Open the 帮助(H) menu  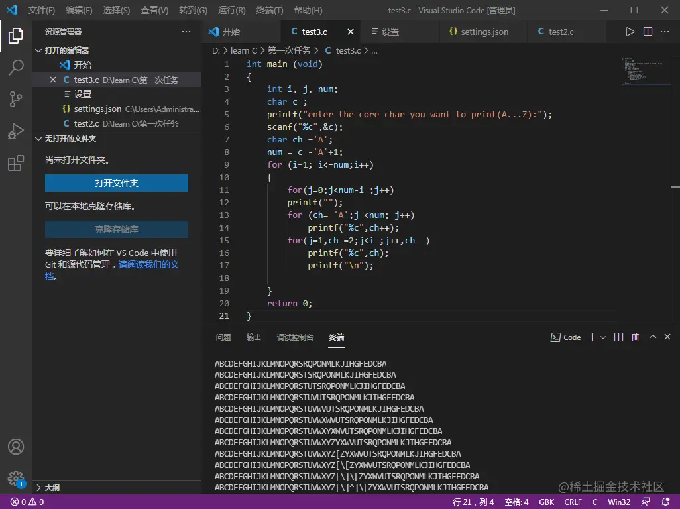pyautogui.click(x=308, y=10)
